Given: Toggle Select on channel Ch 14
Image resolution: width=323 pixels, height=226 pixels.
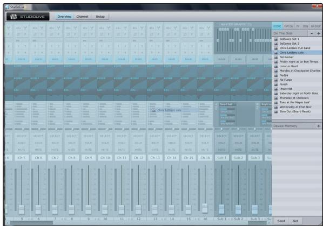Looking at the screenshot, I should 172,136.
